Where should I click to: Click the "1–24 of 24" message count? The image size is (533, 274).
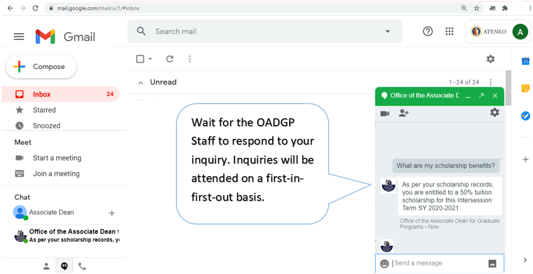point(464,82)
